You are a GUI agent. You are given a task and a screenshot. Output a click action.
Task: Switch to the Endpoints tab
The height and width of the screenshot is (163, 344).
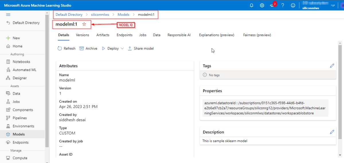(124, 35)
